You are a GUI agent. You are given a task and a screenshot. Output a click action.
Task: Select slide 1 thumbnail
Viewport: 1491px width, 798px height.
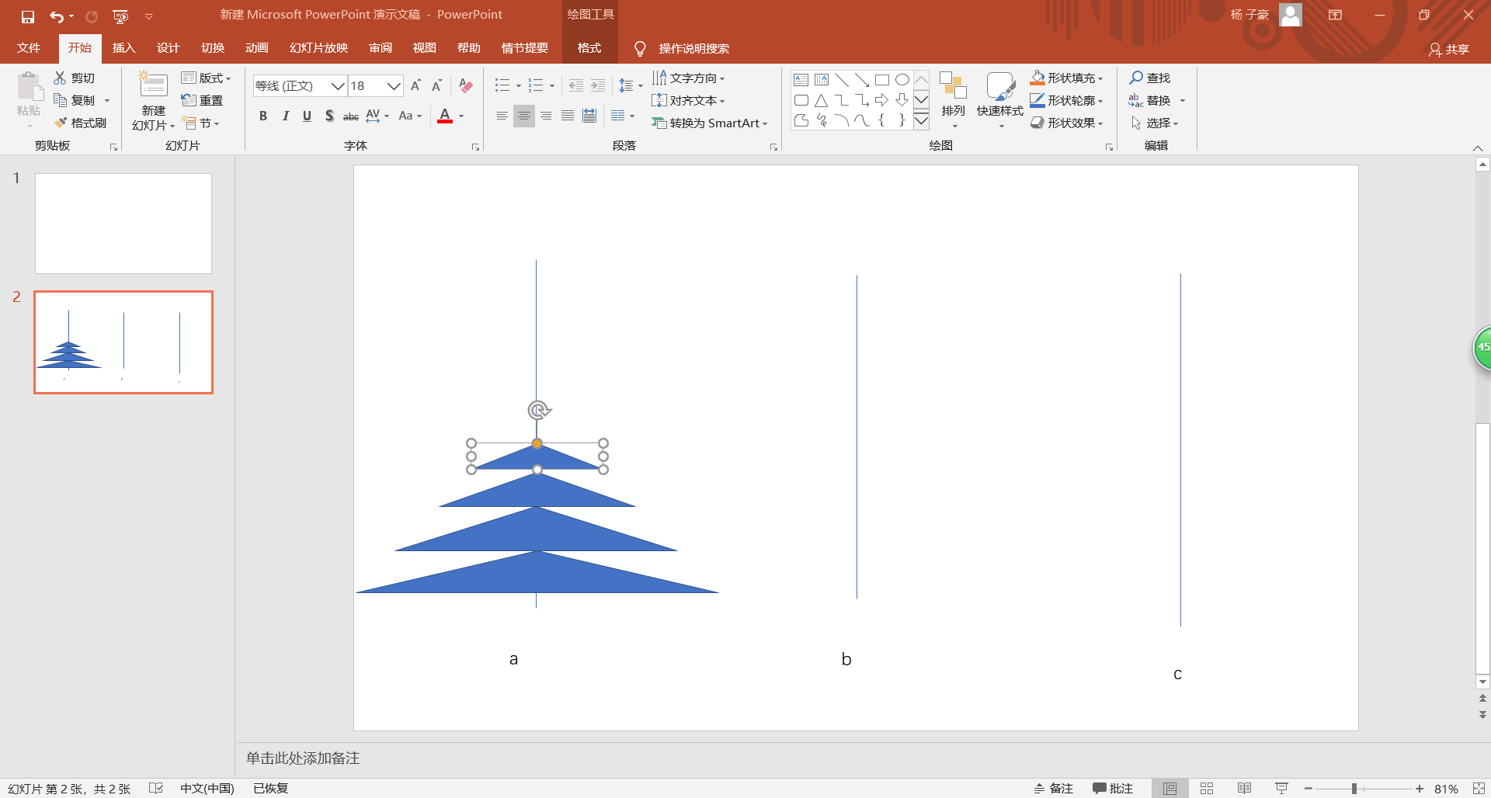point(123,224)
